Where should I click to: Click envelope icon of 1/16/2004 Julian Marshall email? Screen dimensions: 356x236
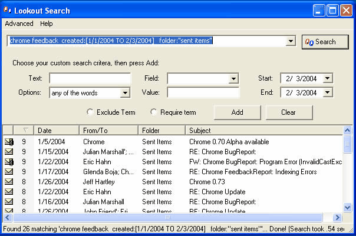tap(9, 201)
